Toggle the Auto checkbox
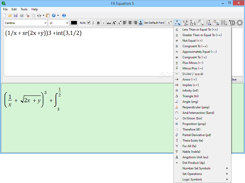This screenshot has width=245, height=183. click(x=88, y=23)
